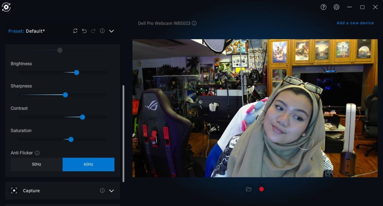The image size is (383, 206).
Task: Click the settings panel vertical scrollbar
Action: (124, 134)
